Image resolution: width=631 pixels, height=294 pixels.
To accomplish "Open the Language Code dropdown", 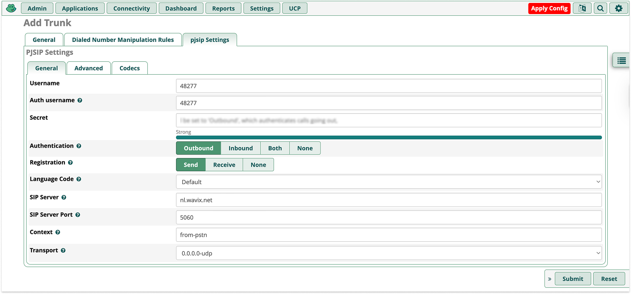I will click(x=389, y=182).
